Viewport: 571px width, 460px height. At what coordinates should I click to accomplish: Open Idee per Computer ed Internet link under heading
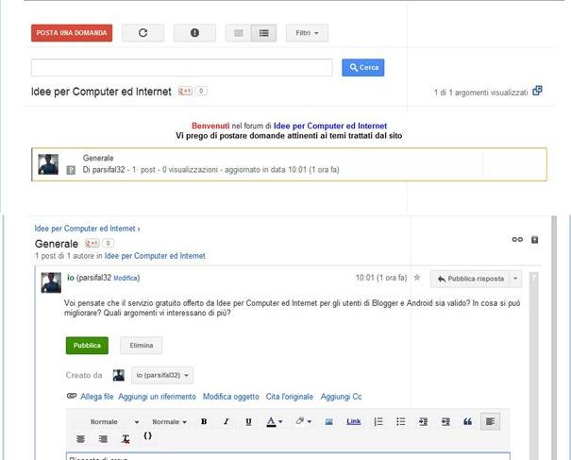click(155, 256)
